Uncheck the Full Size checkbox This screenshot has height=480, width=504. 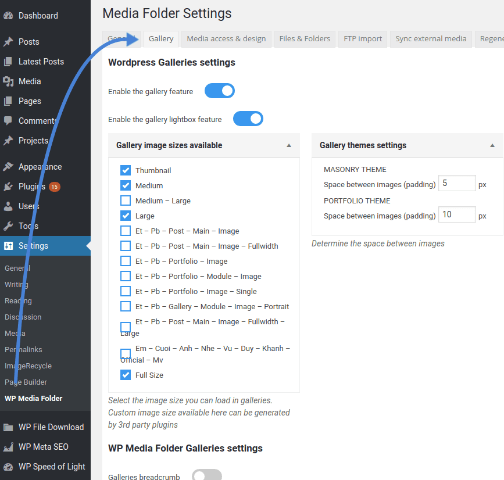point(126,375)
